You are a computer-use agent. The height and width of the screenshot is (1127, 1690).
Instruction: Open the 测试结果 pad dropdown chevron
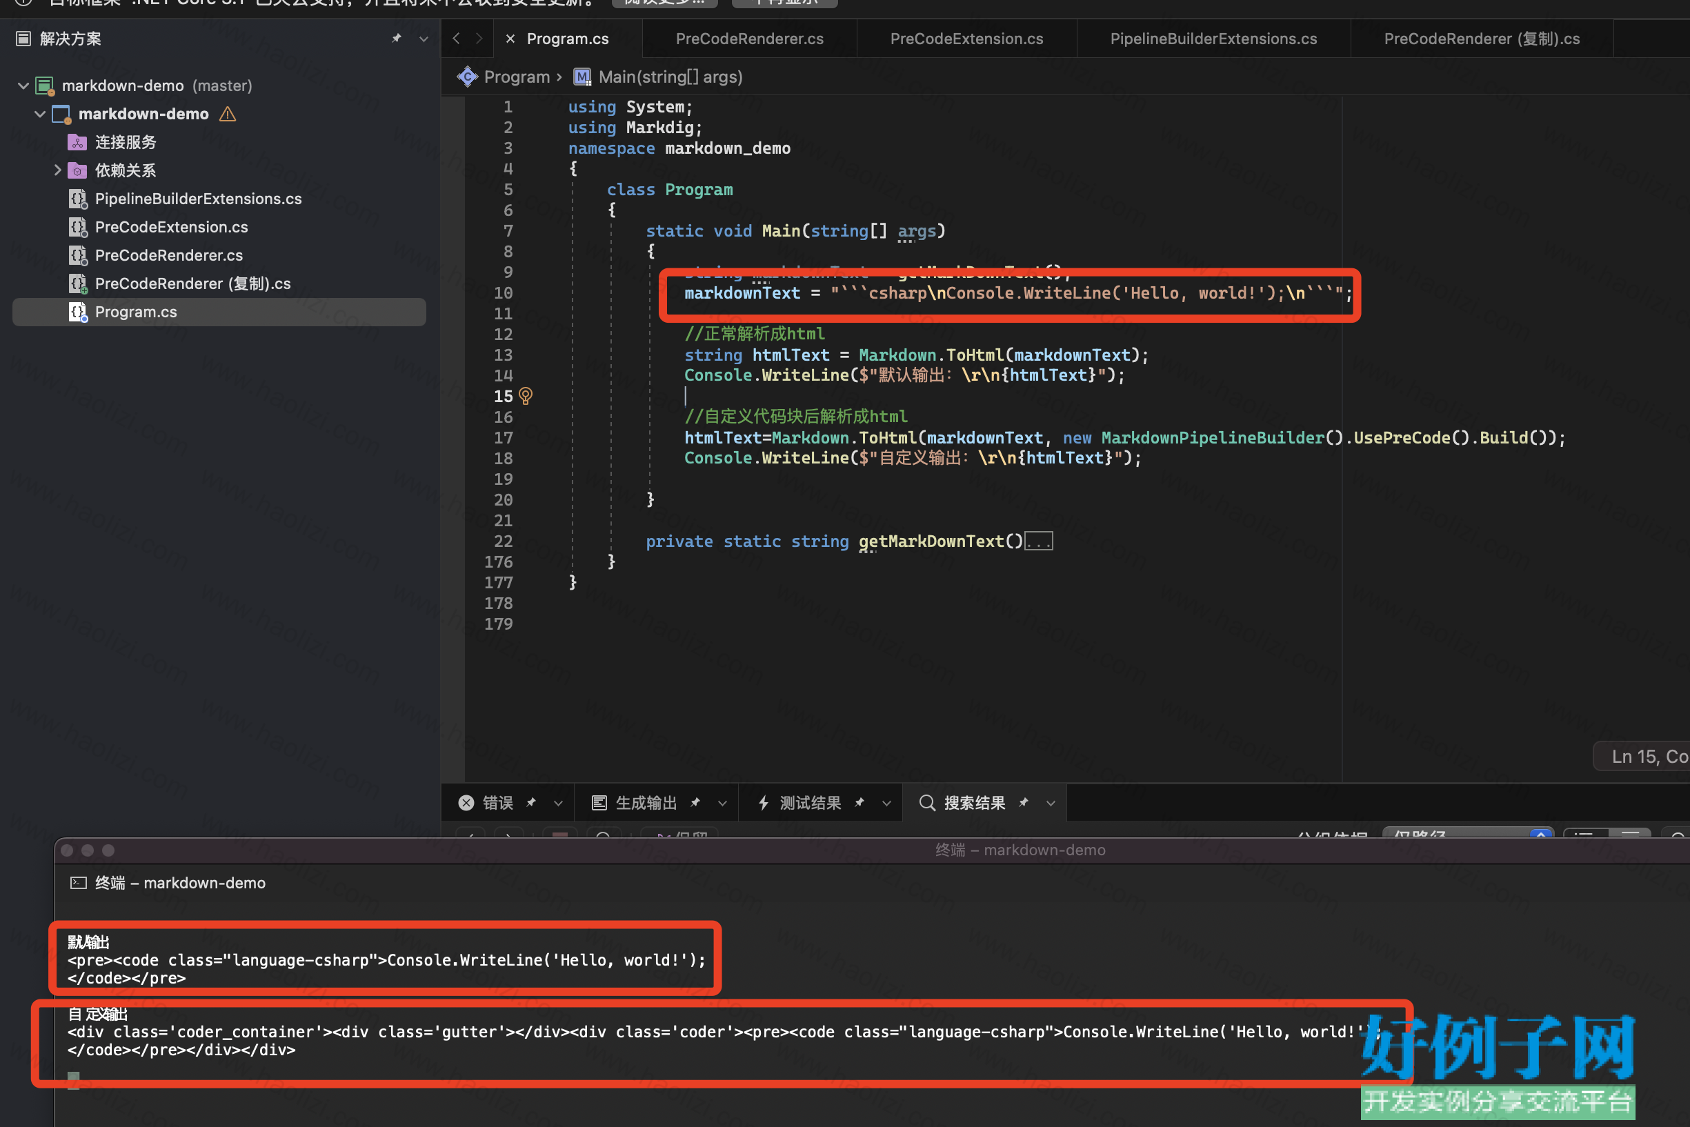pyautogui.click(x=886, y=804)
